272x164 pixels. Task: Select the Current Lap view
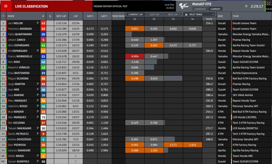[135, 14]
